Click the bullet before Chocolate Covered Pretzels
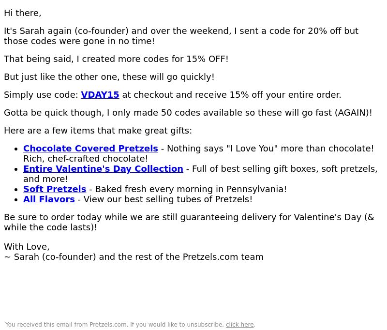 [x=16, y=149]
